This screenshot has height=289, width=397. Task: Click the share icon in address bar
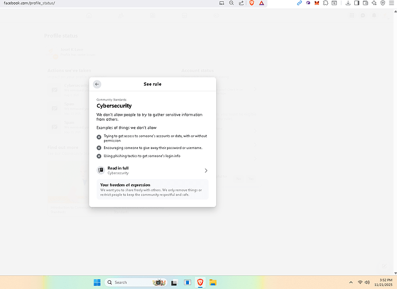[x=240, y=3]
